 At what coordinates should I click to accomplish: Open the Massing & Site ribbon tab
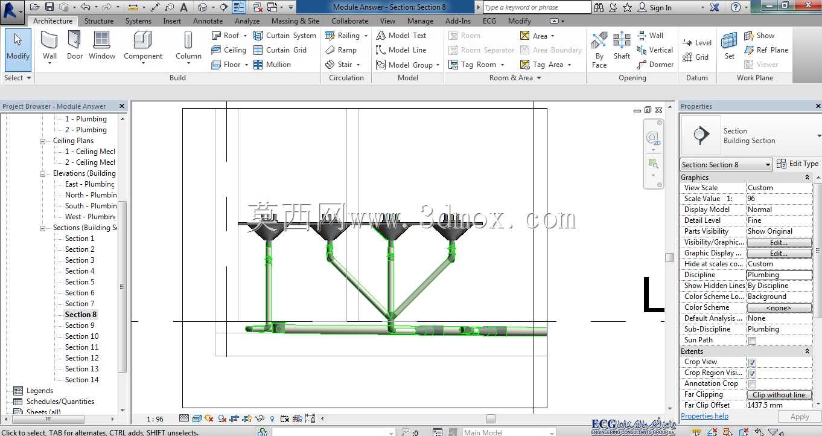(x=295, y=21)
